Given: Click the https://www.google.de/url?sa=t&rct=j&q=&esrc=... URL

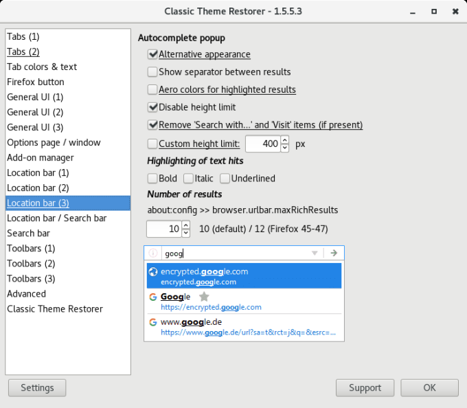Looking at the screenshot, I should (249, 332).
